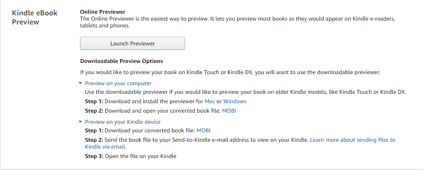Select the Kindle eBook Preview section heading
Image resolution: width=423 pixels, height=170 pixels.
pyautogui.click(x=35, y=18)
